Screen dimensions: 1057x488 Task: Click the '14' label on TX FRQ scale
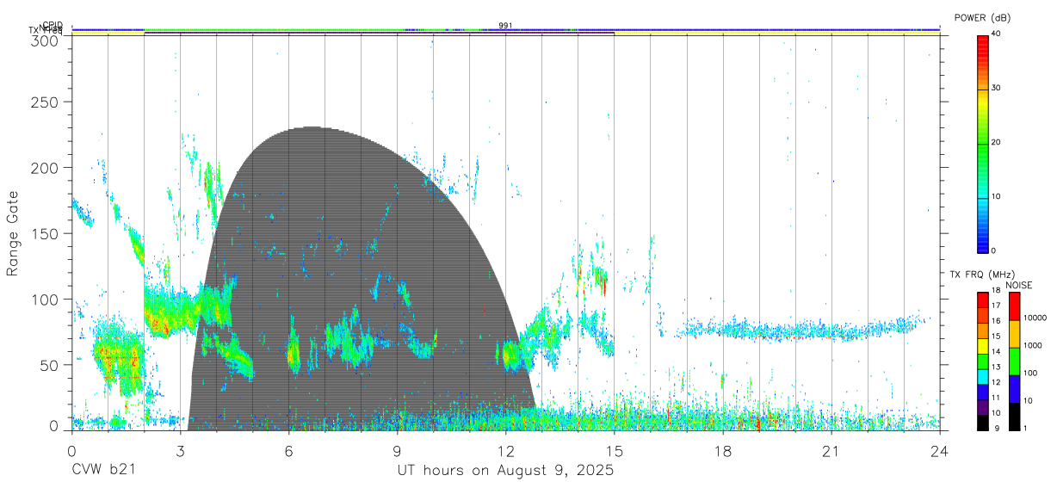[x=996, y=351]
